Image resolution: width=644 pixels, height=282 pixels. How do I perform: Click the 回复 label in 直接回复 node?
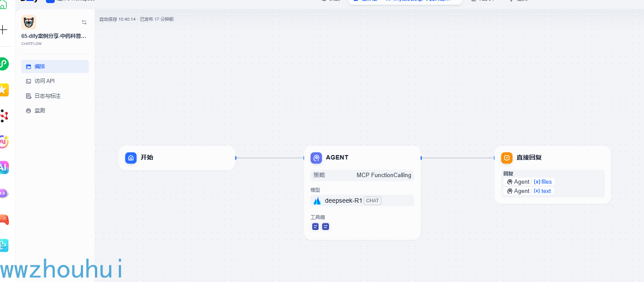tap(508, 174)
